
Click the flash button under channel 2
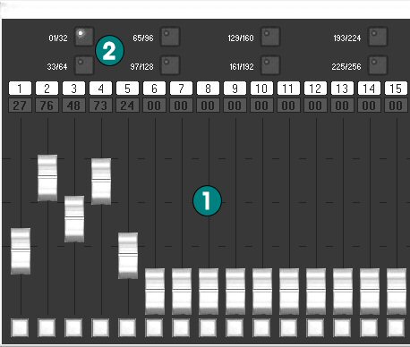pyautogui.click(x=47, y=327)
